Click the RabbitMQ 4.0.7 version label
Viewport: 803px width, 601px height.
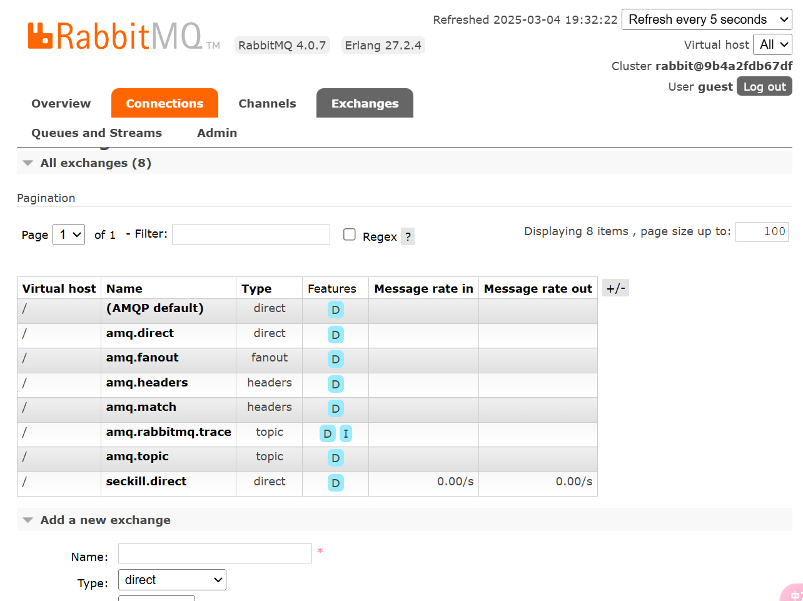(282, 45)
